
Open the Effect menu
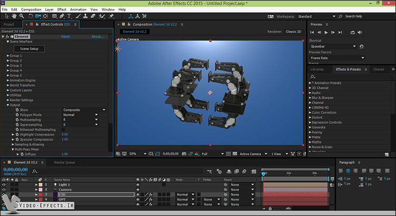(62, 10)
